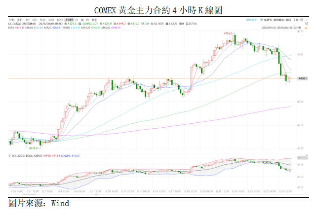Click the 4074.0 low price marker

[33, 148]
